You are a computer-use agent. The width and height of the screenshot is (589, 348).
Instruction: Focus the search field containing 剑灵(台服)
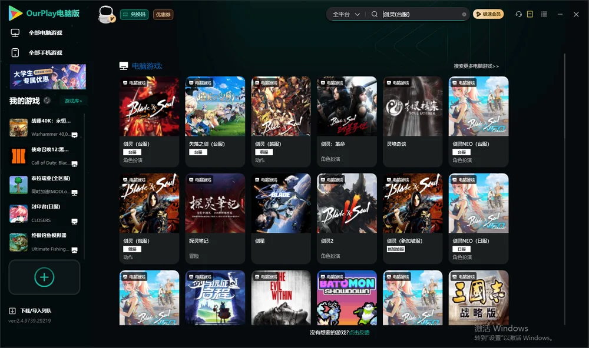pos(421,14)
